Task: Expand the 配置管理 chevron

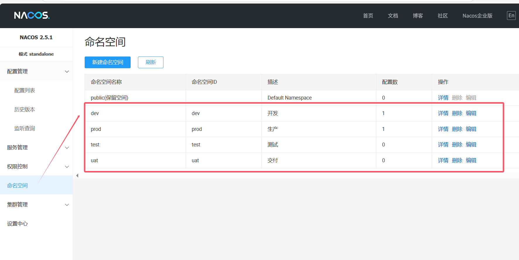Action: [67, 71]
